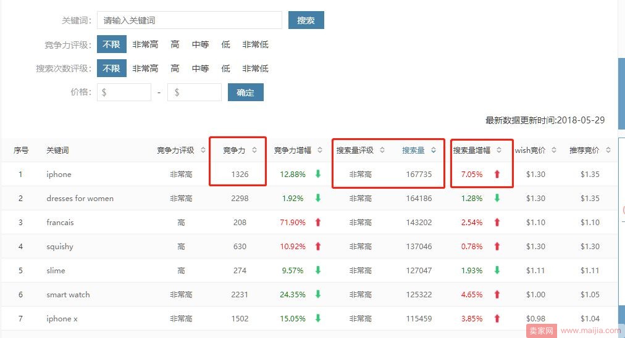Choose 高 in 搜索次数评级 filter row
This screenshot has height=338, width=625.
coord(175,68)
